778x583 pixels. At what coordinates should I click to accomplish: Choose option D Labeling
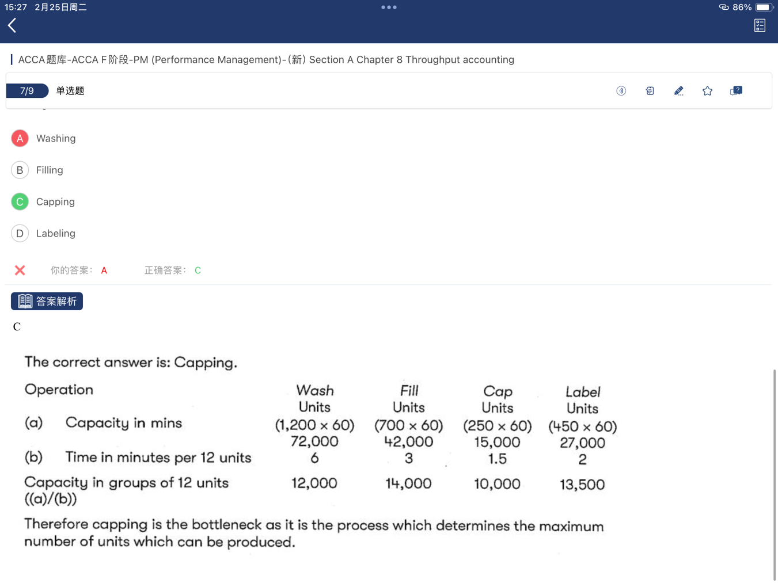tap(20, 233)
